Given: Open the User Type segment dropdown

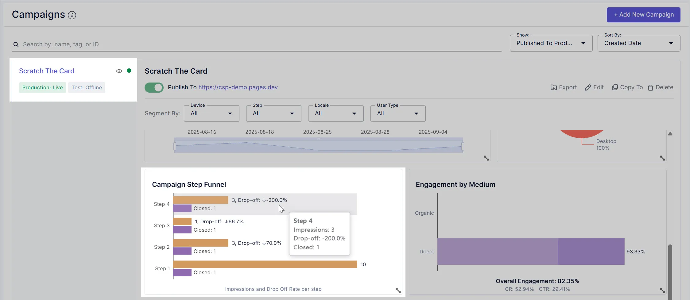Looking at the screenshot, I should coord(397,113).
